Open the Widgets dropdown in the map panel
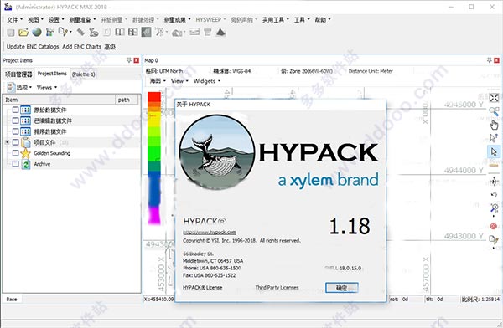 (x=207, y=81)
